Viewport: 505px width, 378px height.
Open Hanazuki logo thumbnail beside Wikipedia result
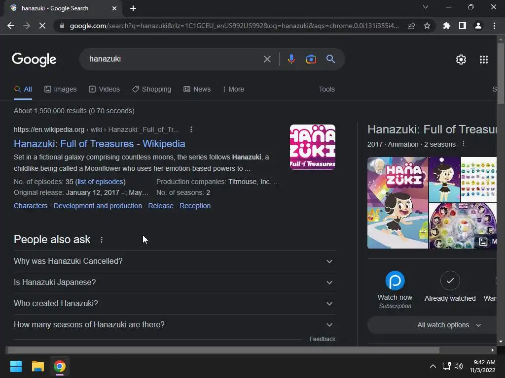click(x=312, y=147)
